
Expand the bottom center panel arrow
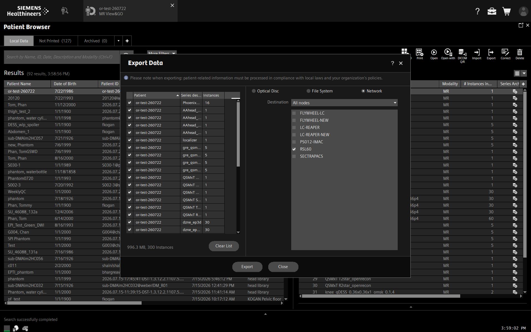[265, 314]
